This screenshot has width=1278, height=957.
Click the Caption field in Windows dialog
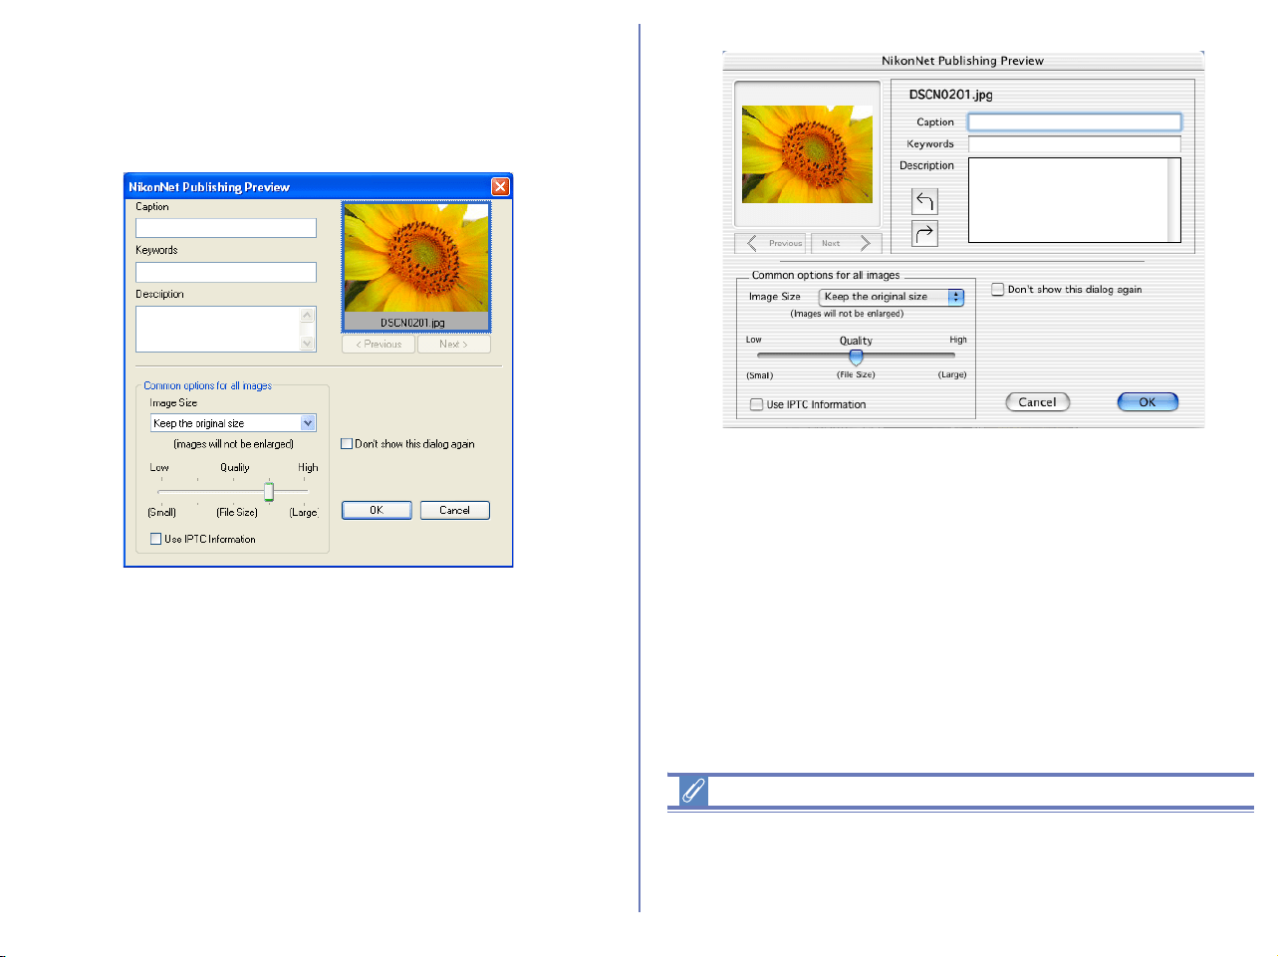coord(226,228)
